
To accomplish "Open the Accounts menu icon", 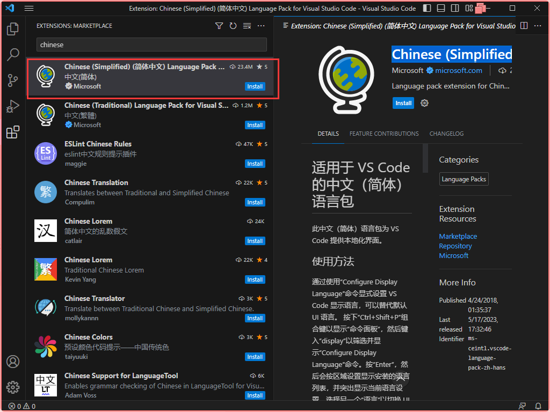I will click(13, 362).
